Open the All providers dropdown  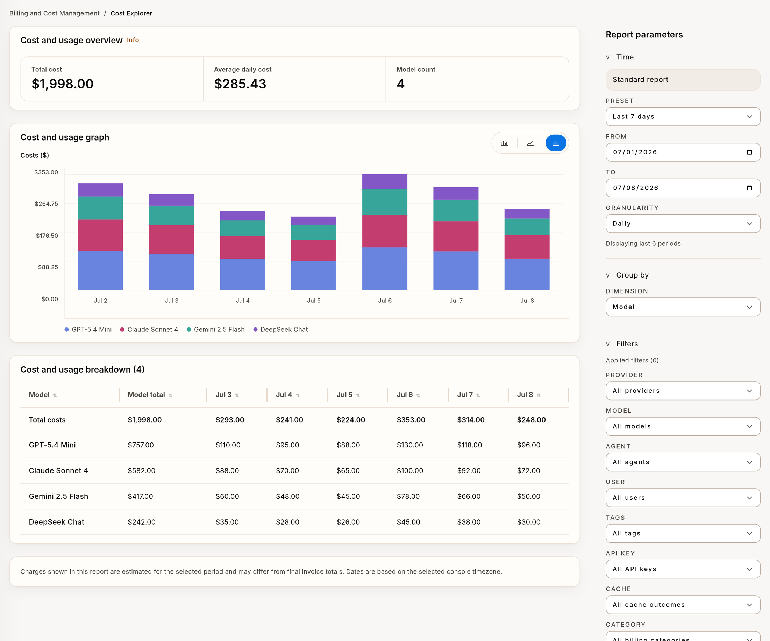tap(683, 391)
